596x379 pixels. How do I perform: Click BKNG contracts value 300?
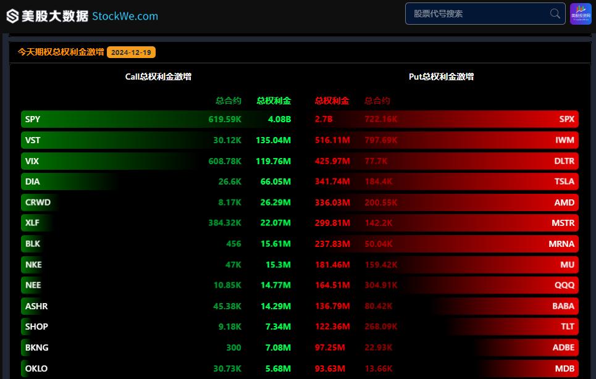(x=233, y=348)
